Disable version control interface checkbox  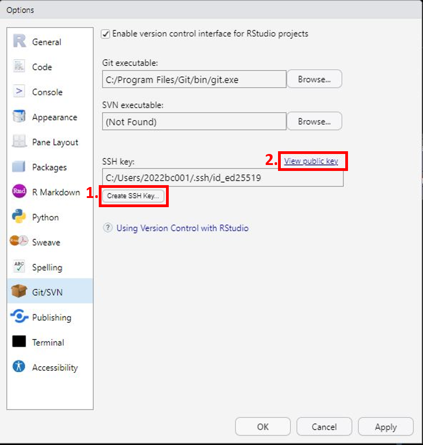106,34
